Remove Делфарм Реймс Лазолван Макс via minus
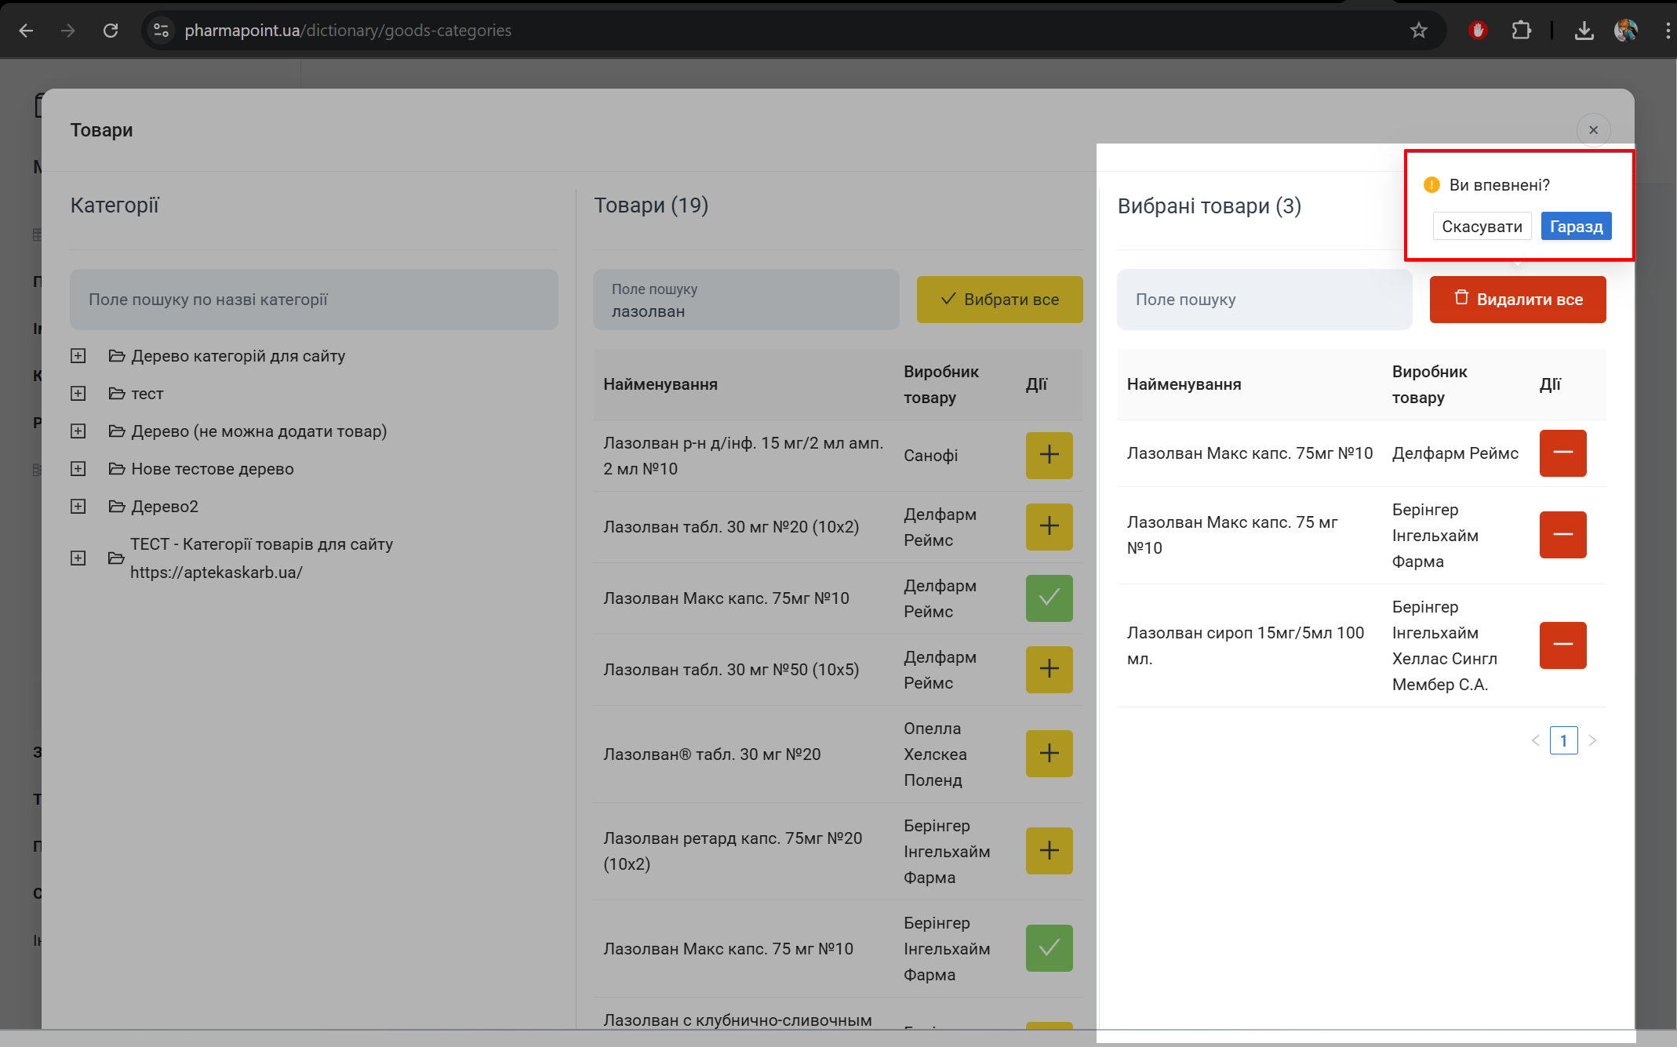This screenshot has width=1677, height=1047. [1562, 453]
